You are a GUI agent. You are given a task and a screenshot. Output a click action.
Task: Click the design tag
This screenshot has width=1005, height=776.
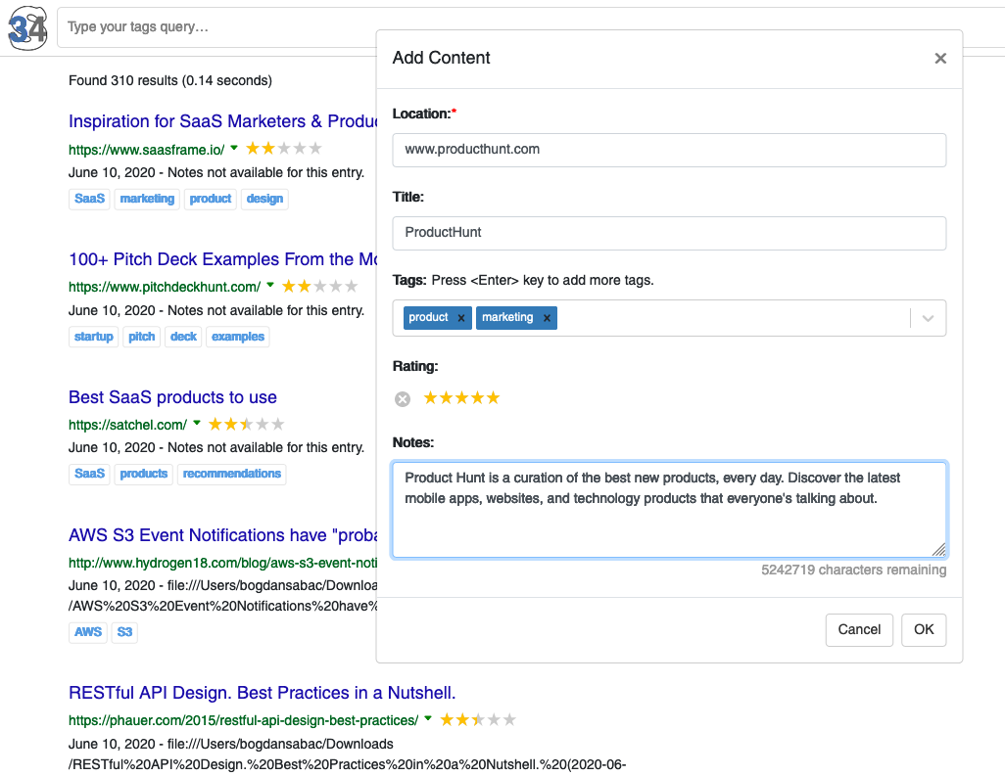(264, 199)
